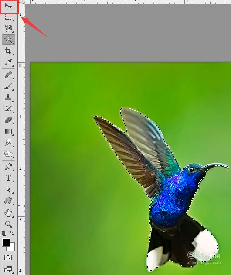Select the Smudge tool
The image size is (231, 275).
(x=8, y=143)
